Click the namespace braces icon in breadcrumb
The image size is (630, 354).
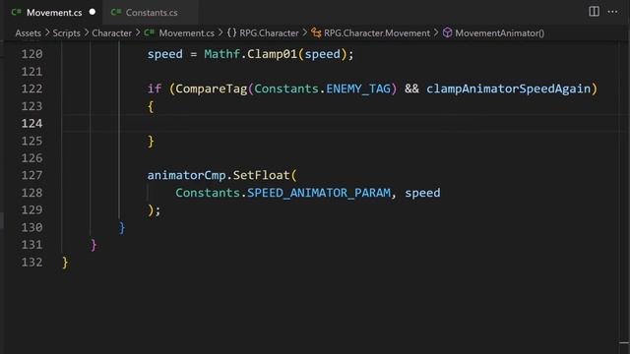232,32
